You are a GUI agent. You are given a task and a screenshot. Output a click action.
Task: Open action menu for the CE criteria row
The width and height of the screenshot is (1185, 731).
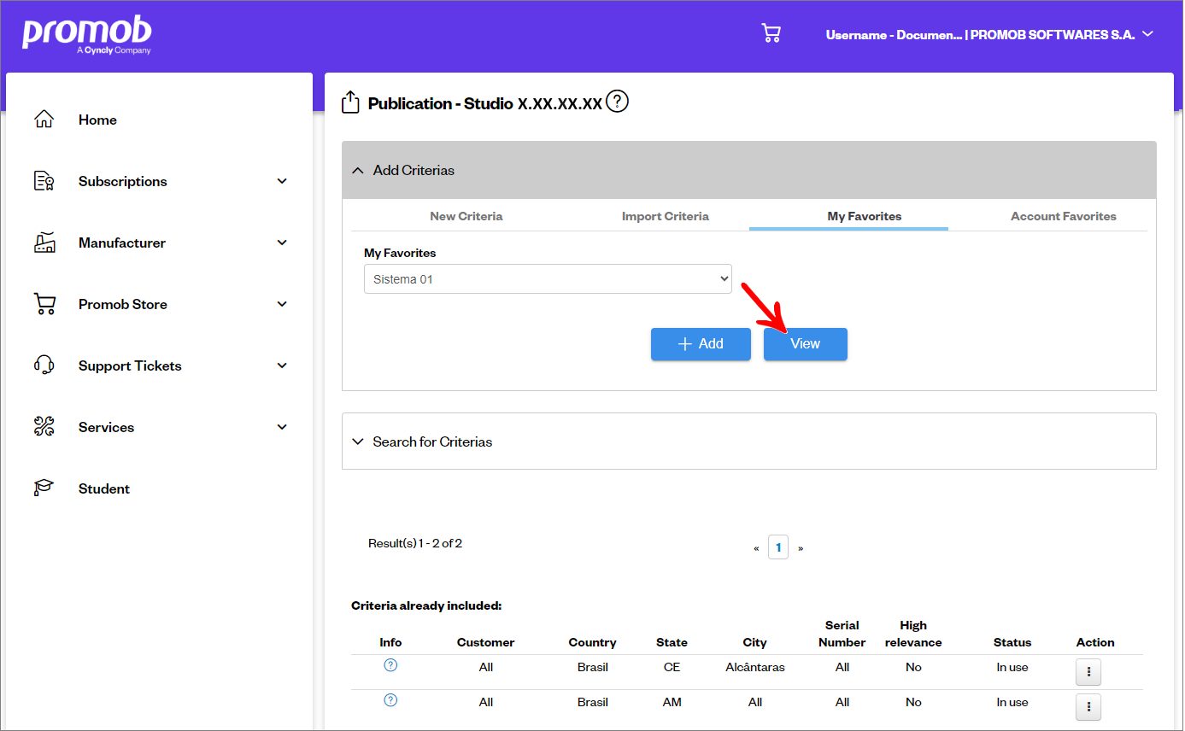click(x=1088, y=672)
